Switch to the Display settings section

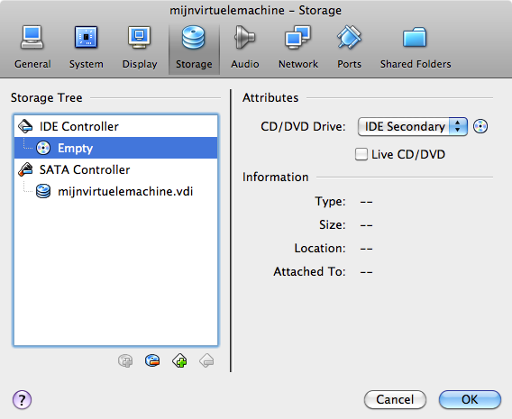click(x=140, y=49)
